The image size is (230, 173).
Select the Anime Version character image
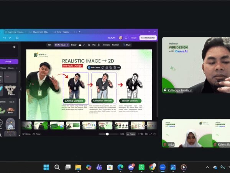click(75, 86)
